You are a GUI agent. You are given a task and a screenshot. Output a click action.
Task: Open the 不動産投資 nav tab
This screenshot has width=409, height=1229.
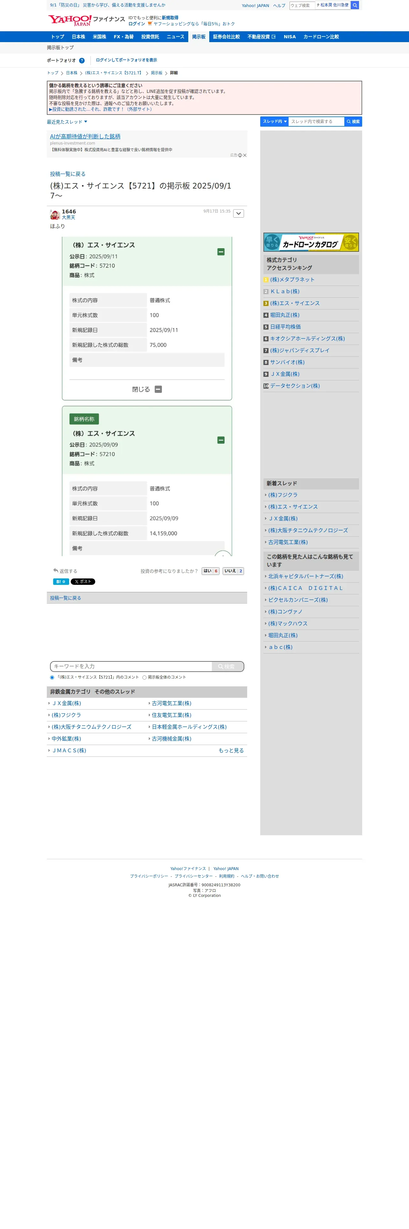click(262, 37)
